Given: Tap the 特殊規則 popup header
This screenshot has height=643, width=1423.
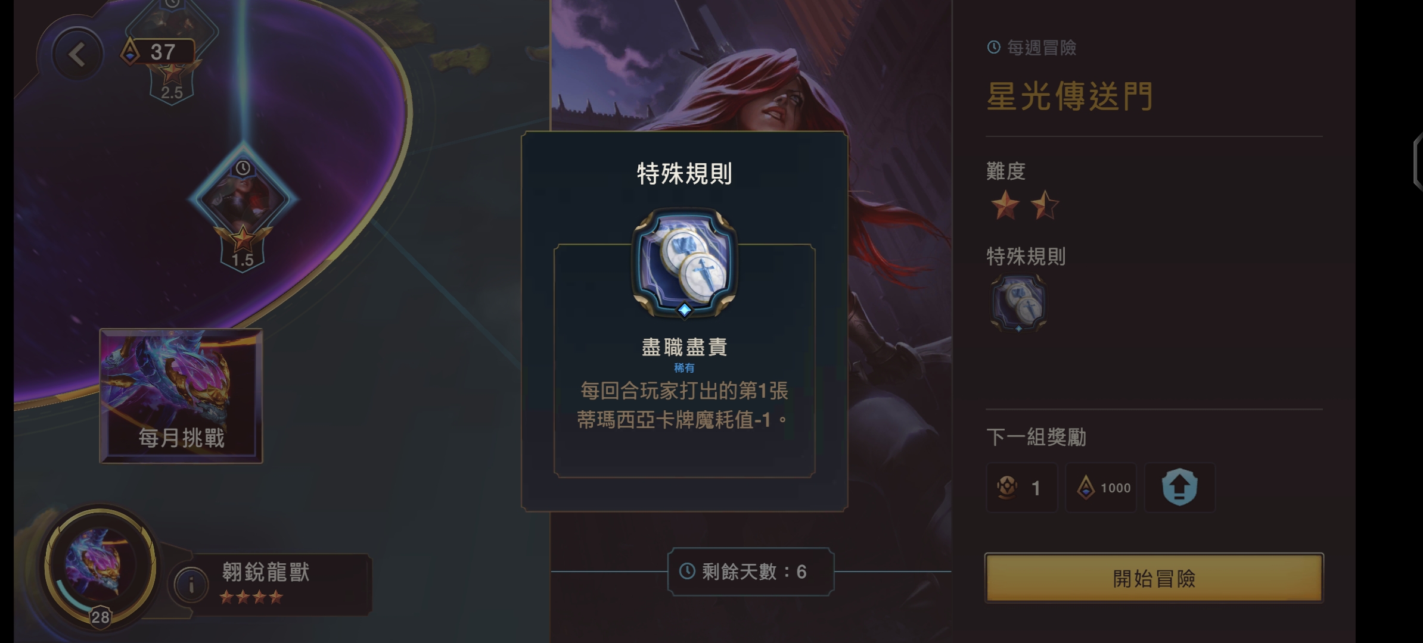Looking at the screenshot, I should [684, 174].
